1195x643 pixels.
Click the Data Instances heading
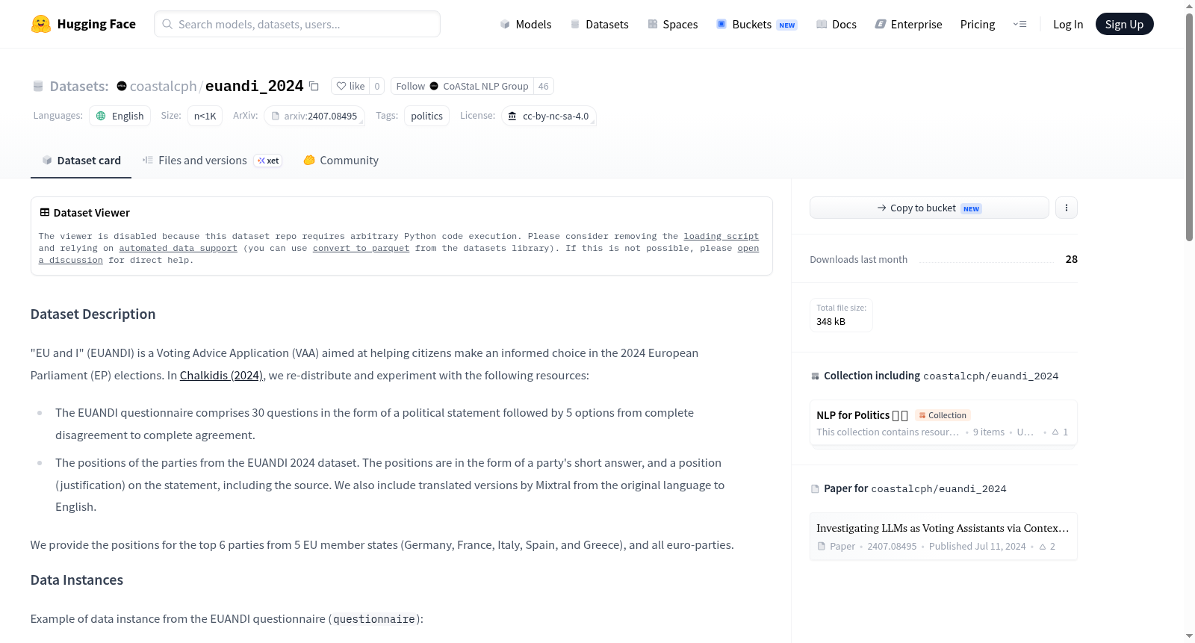(x=77, y=580)
